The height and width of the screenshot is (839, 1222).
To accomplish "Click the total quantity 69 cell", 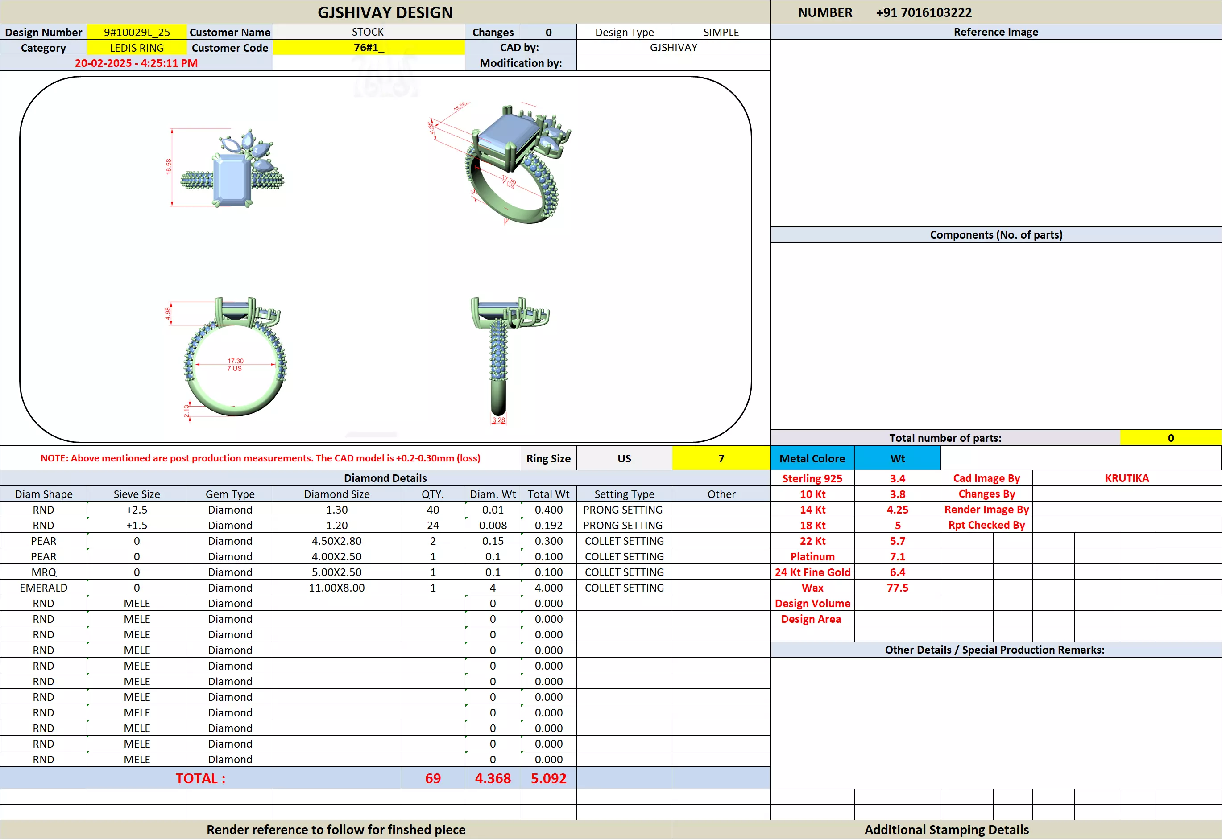I will click(x=432, y=778).
